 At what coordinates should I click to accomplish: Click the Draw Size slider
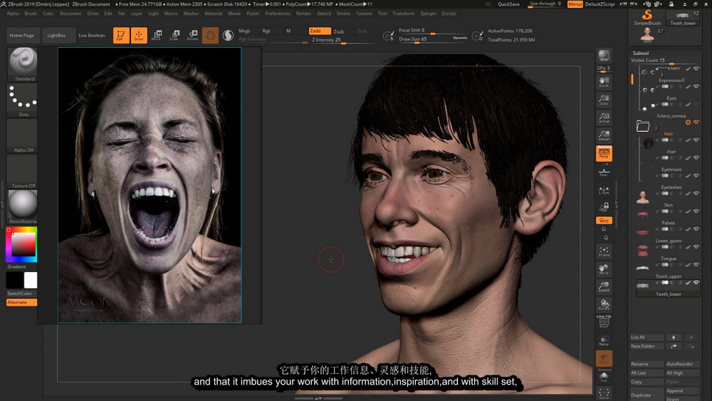click(433, 39)
